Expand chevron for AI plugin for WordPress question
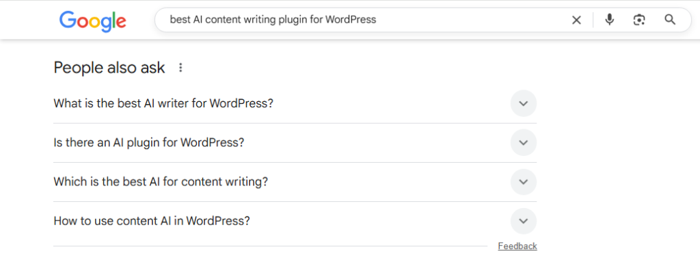Screen dimensions: 700x260 tap(524, 142)
